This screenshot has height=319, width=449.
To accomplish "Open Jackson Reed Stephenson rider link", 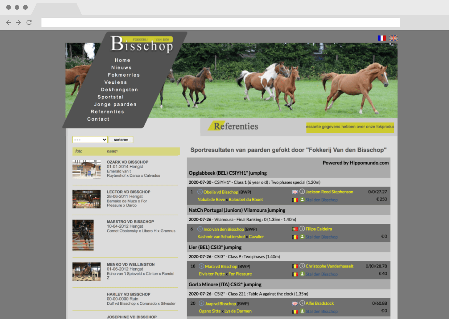I will click(x=329, y=192).
